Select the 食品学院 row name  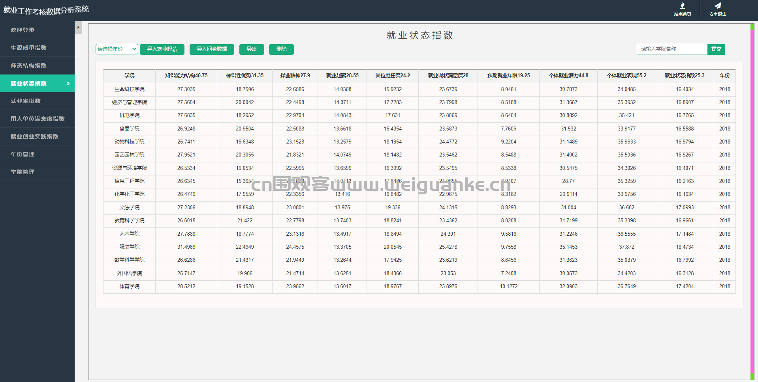coord(130,129)
